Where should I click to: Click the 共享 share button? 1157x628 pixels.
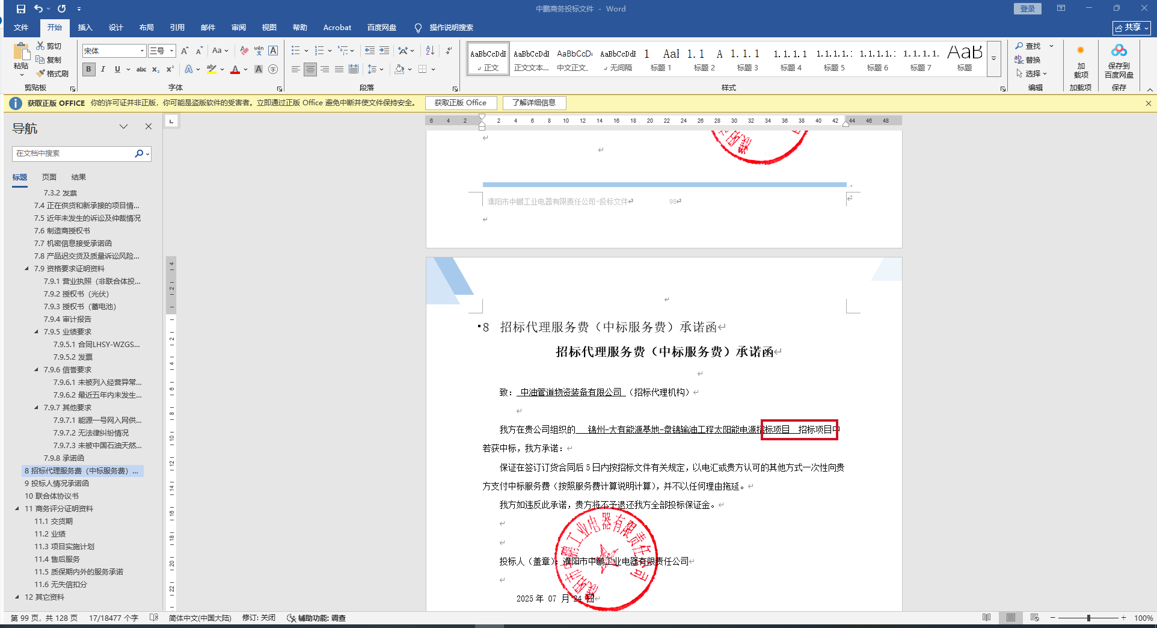[x=1131, y=28]
